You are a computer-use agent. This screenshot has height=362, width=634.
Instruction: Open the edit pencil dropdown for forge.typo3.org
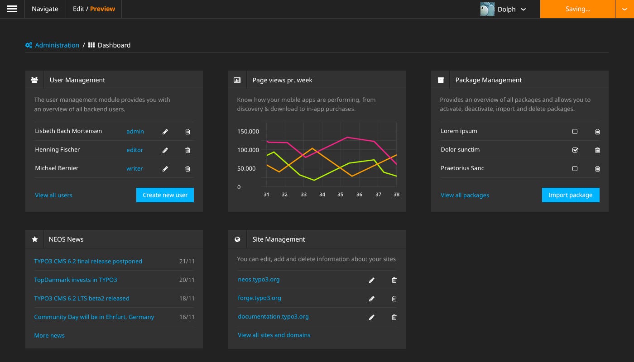371,298
